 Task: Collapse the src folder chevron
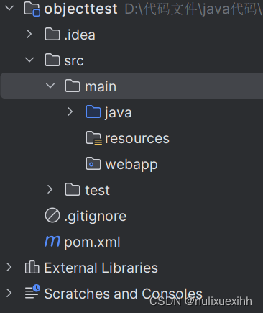click(29, 60)
